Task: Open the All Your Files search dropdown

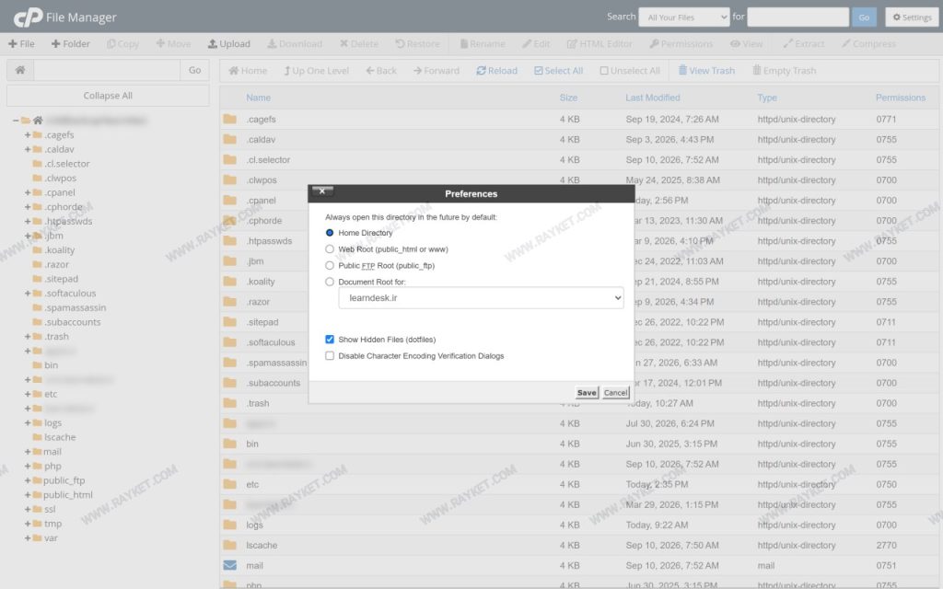Action: pos(684,17)
